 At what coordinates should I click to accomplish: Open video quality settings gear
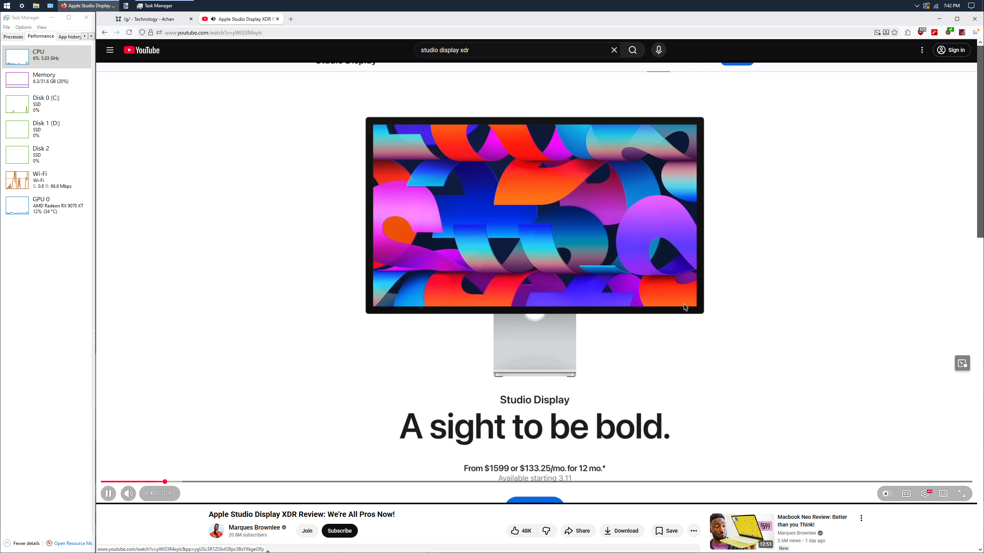925,493
